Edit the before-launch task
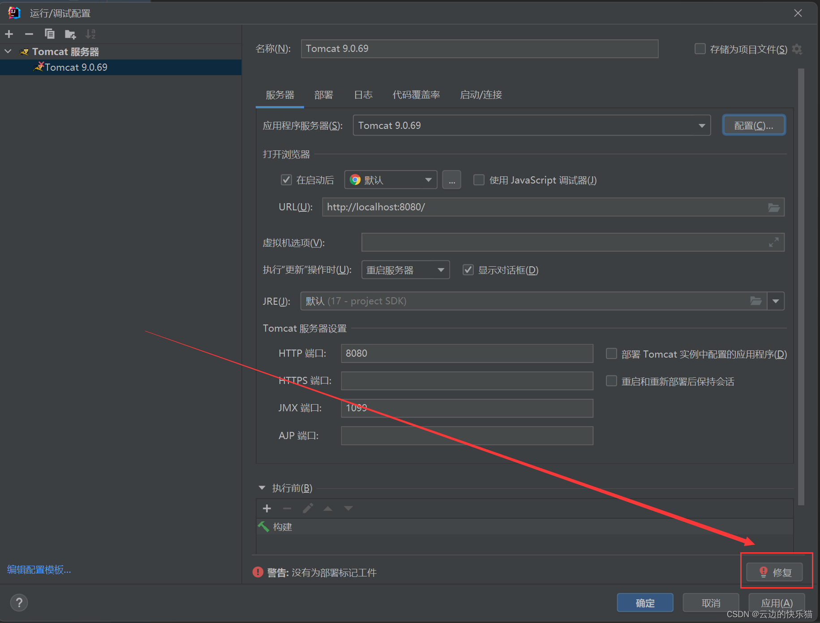The width and height of the screenshot is (820, 623). 308,508
